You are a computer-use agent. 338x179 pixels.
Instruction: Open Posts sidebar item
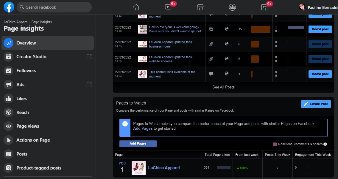tap(48, 154)
